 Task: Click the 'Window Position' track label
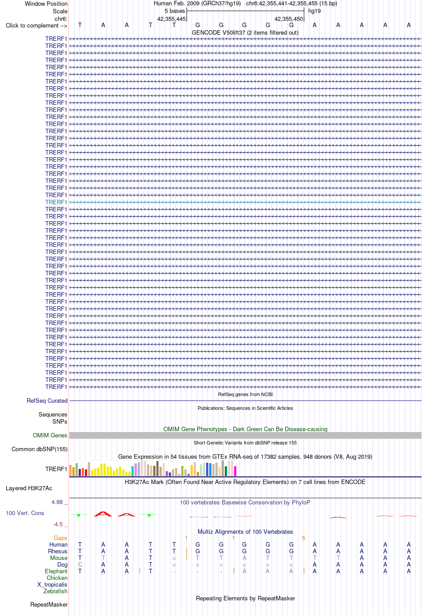click(46, 4)
